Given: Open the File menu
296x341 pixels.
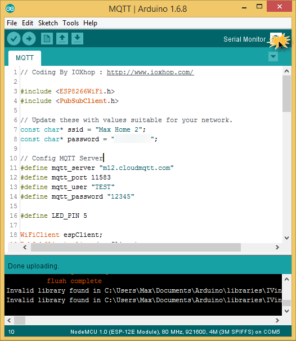Looking at the screenshot, I should [x=12, y=23].
